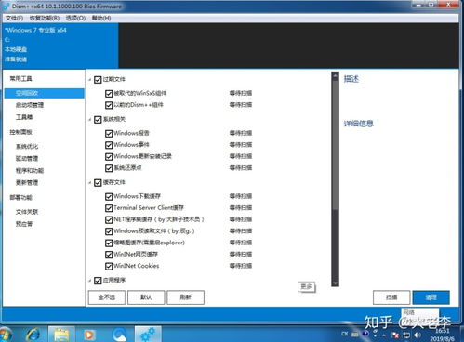Screen dimensions: 464x342
Task: Click the 更多 button
Action: pos(306,286)
